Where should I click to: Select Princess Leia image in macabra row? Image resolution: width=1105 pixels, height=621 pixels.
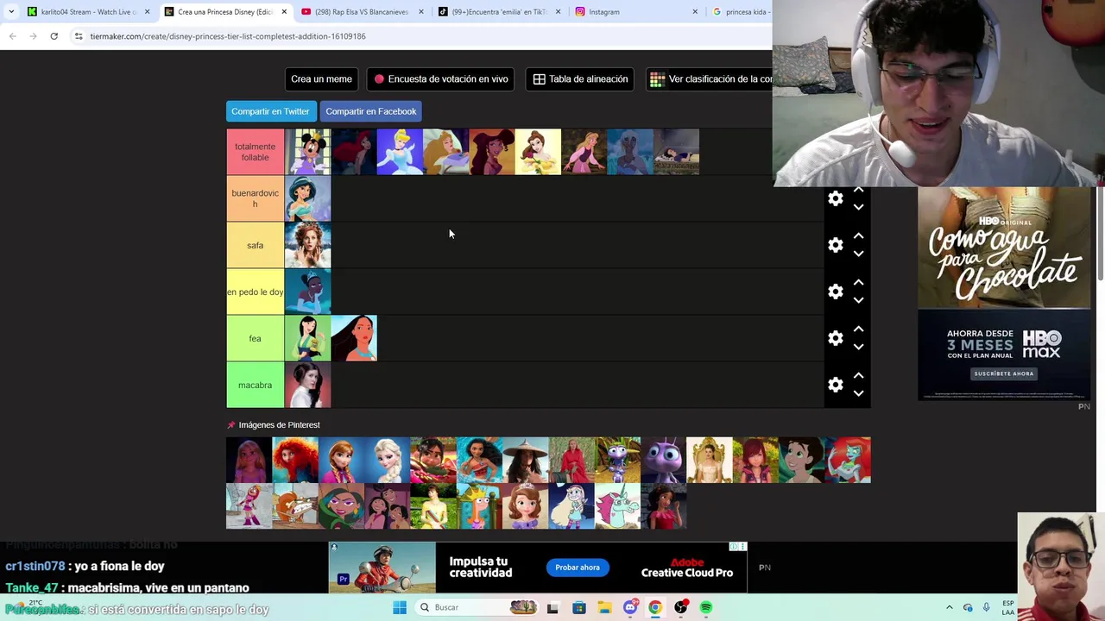click(x=307, y=385)
